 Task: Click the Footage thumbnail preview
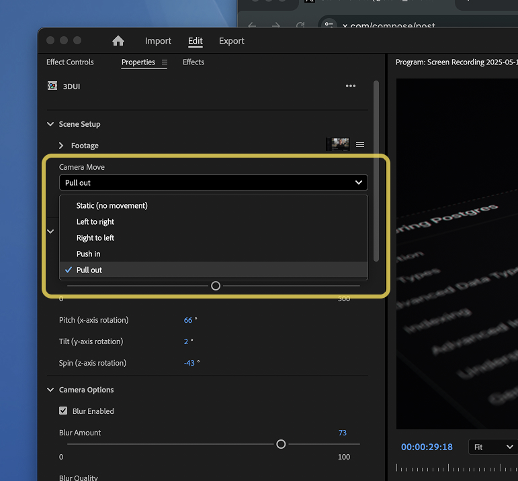pyautogui.click(x=338, y=144)
